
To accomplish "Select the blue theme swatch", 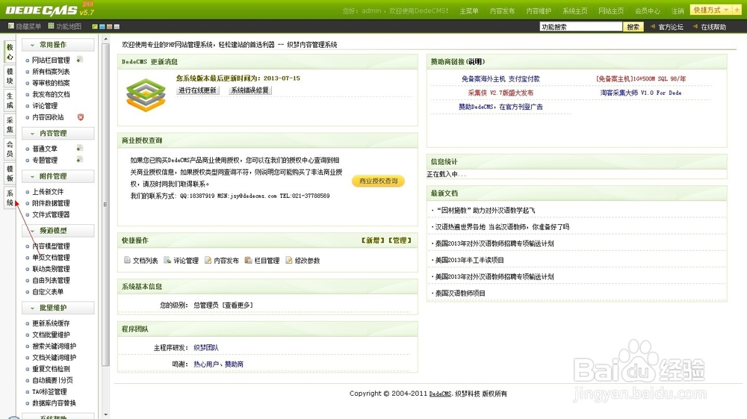I will point(102,27).
